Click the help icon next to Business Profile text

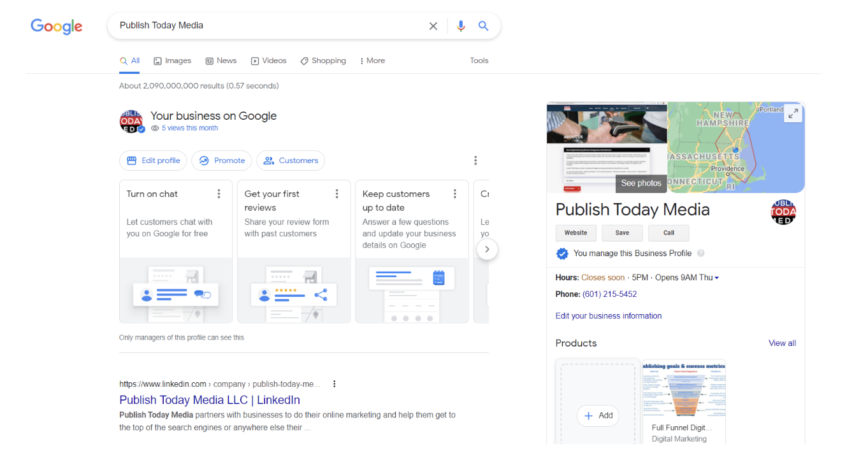(701, 253)
